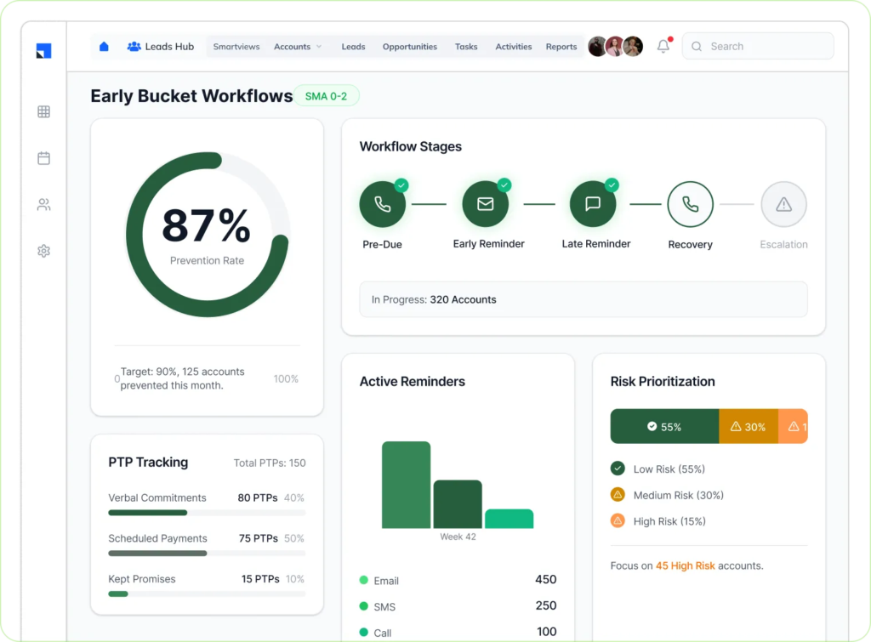Click the dark green SMS chart bar

(458, 504)
